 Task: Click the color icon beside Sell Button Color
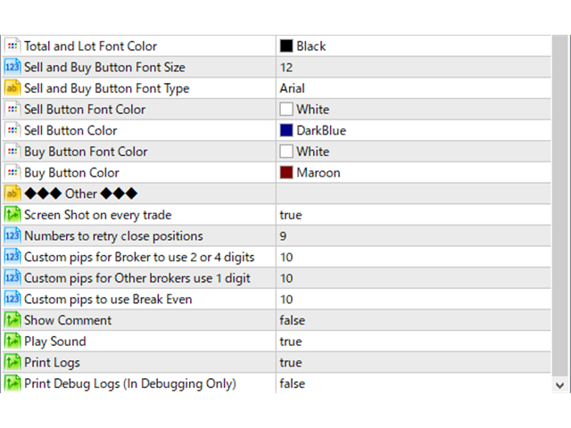(x=12, y=131)
